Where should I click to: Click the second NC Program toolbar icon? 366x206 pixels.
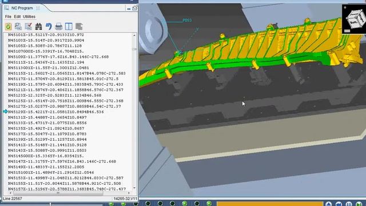point(18,26)
